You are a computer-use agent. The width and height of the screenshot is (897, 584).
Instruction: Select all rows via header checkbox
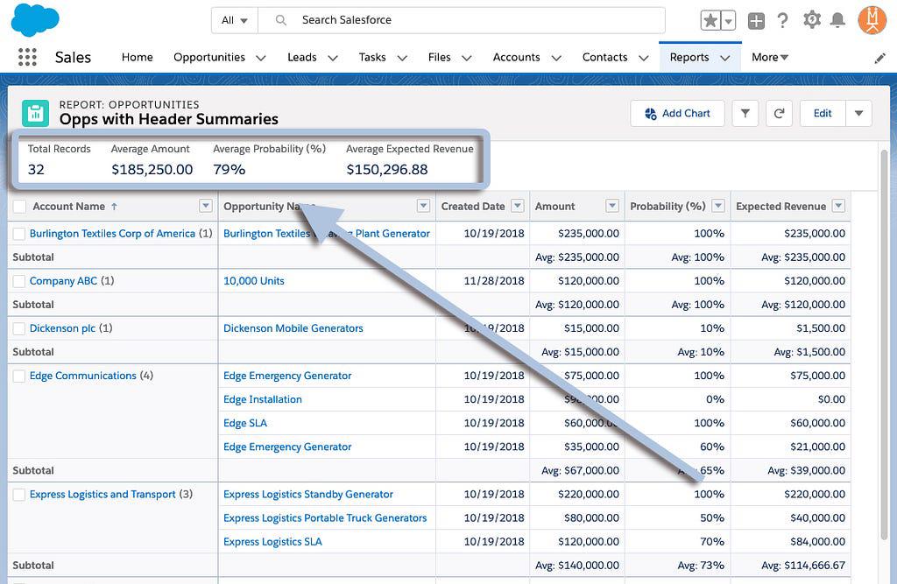[19, 207]
